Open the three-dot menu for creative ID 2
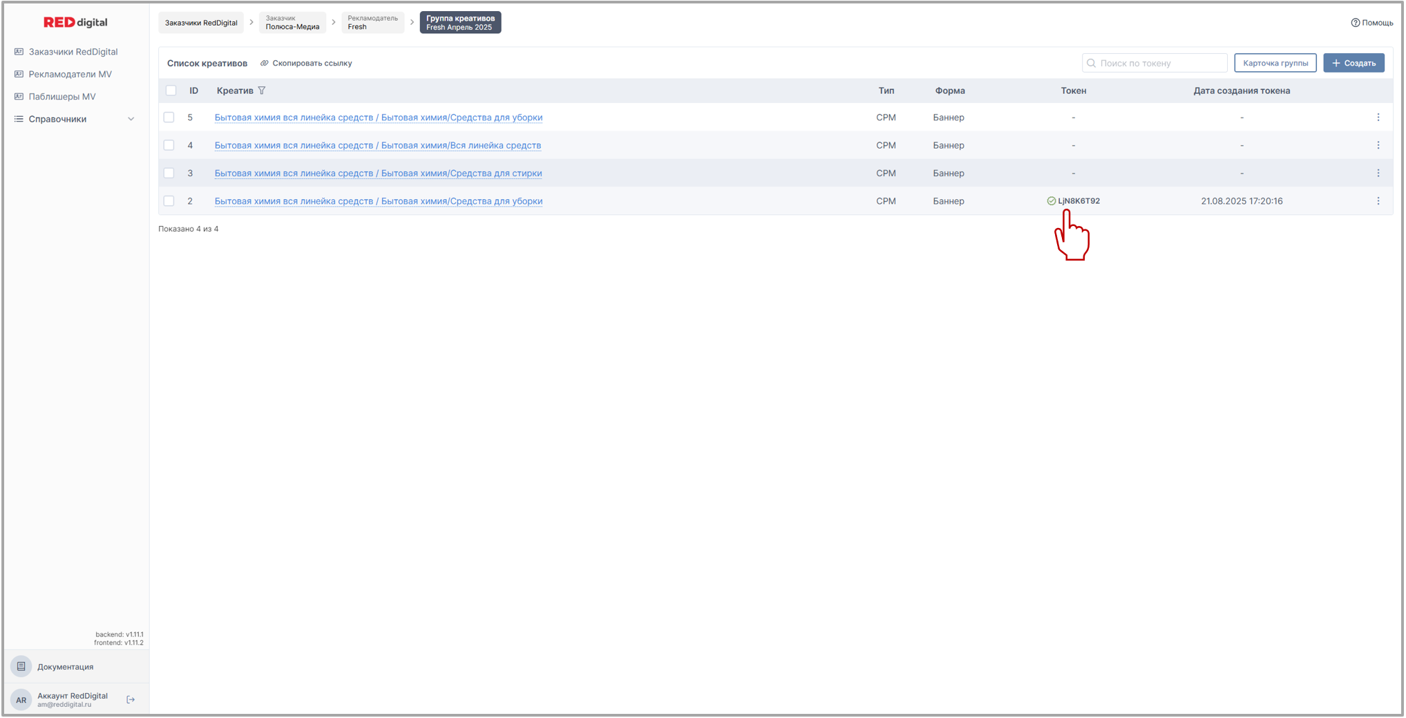 1378,201
